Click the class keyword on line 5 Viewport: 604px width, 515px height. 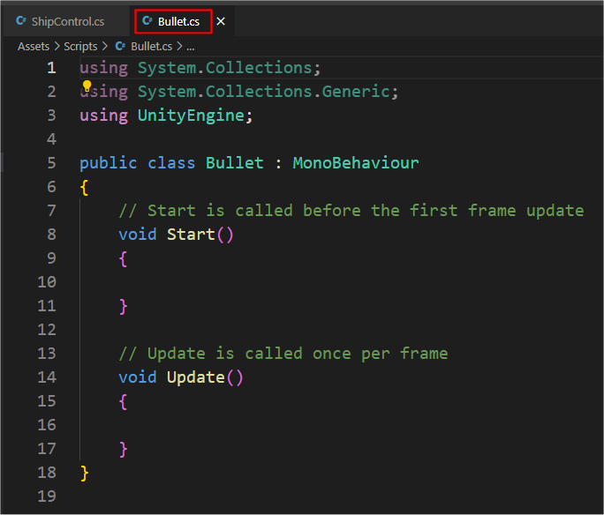point(171,163)
